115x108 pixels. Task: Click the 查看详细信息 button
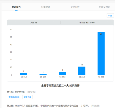point(14,97)
